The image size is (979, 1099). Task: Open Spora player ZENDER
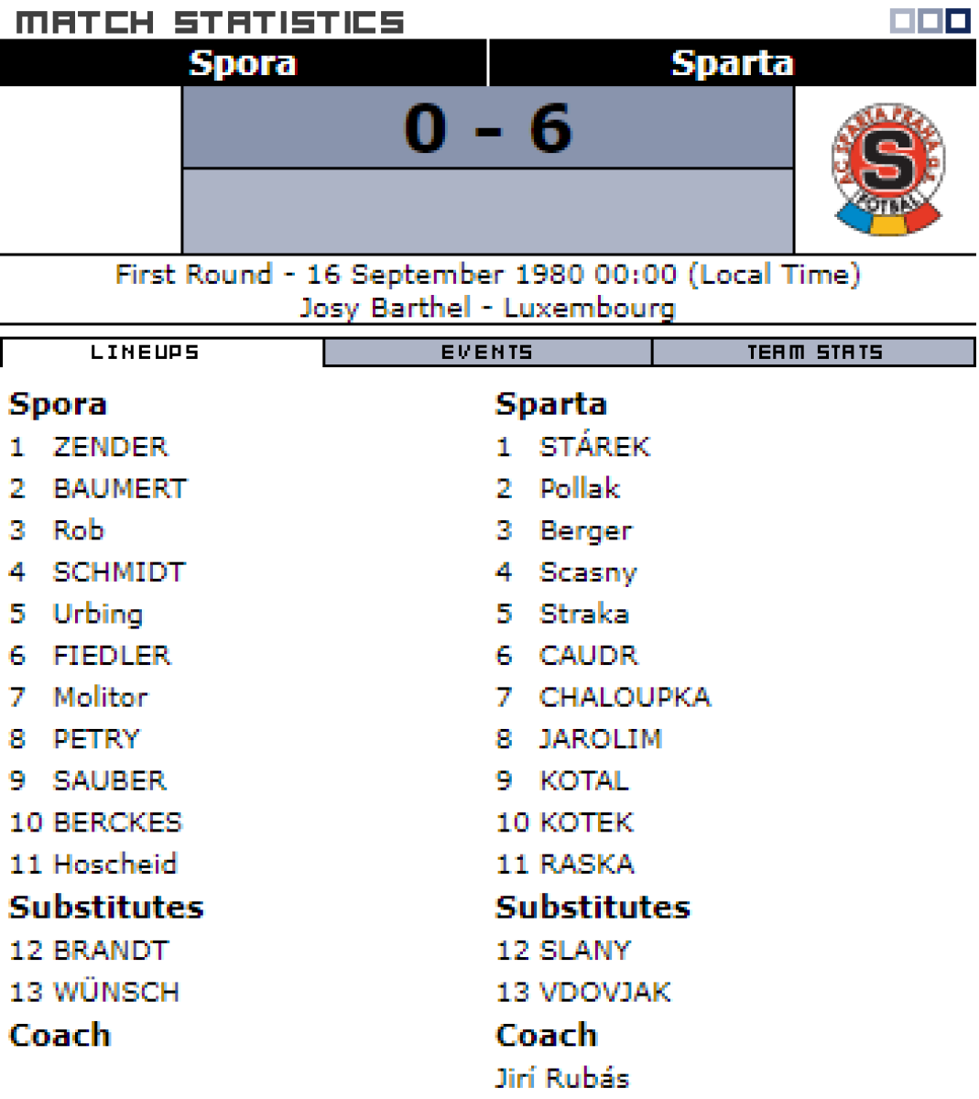(x=111, y=447)
